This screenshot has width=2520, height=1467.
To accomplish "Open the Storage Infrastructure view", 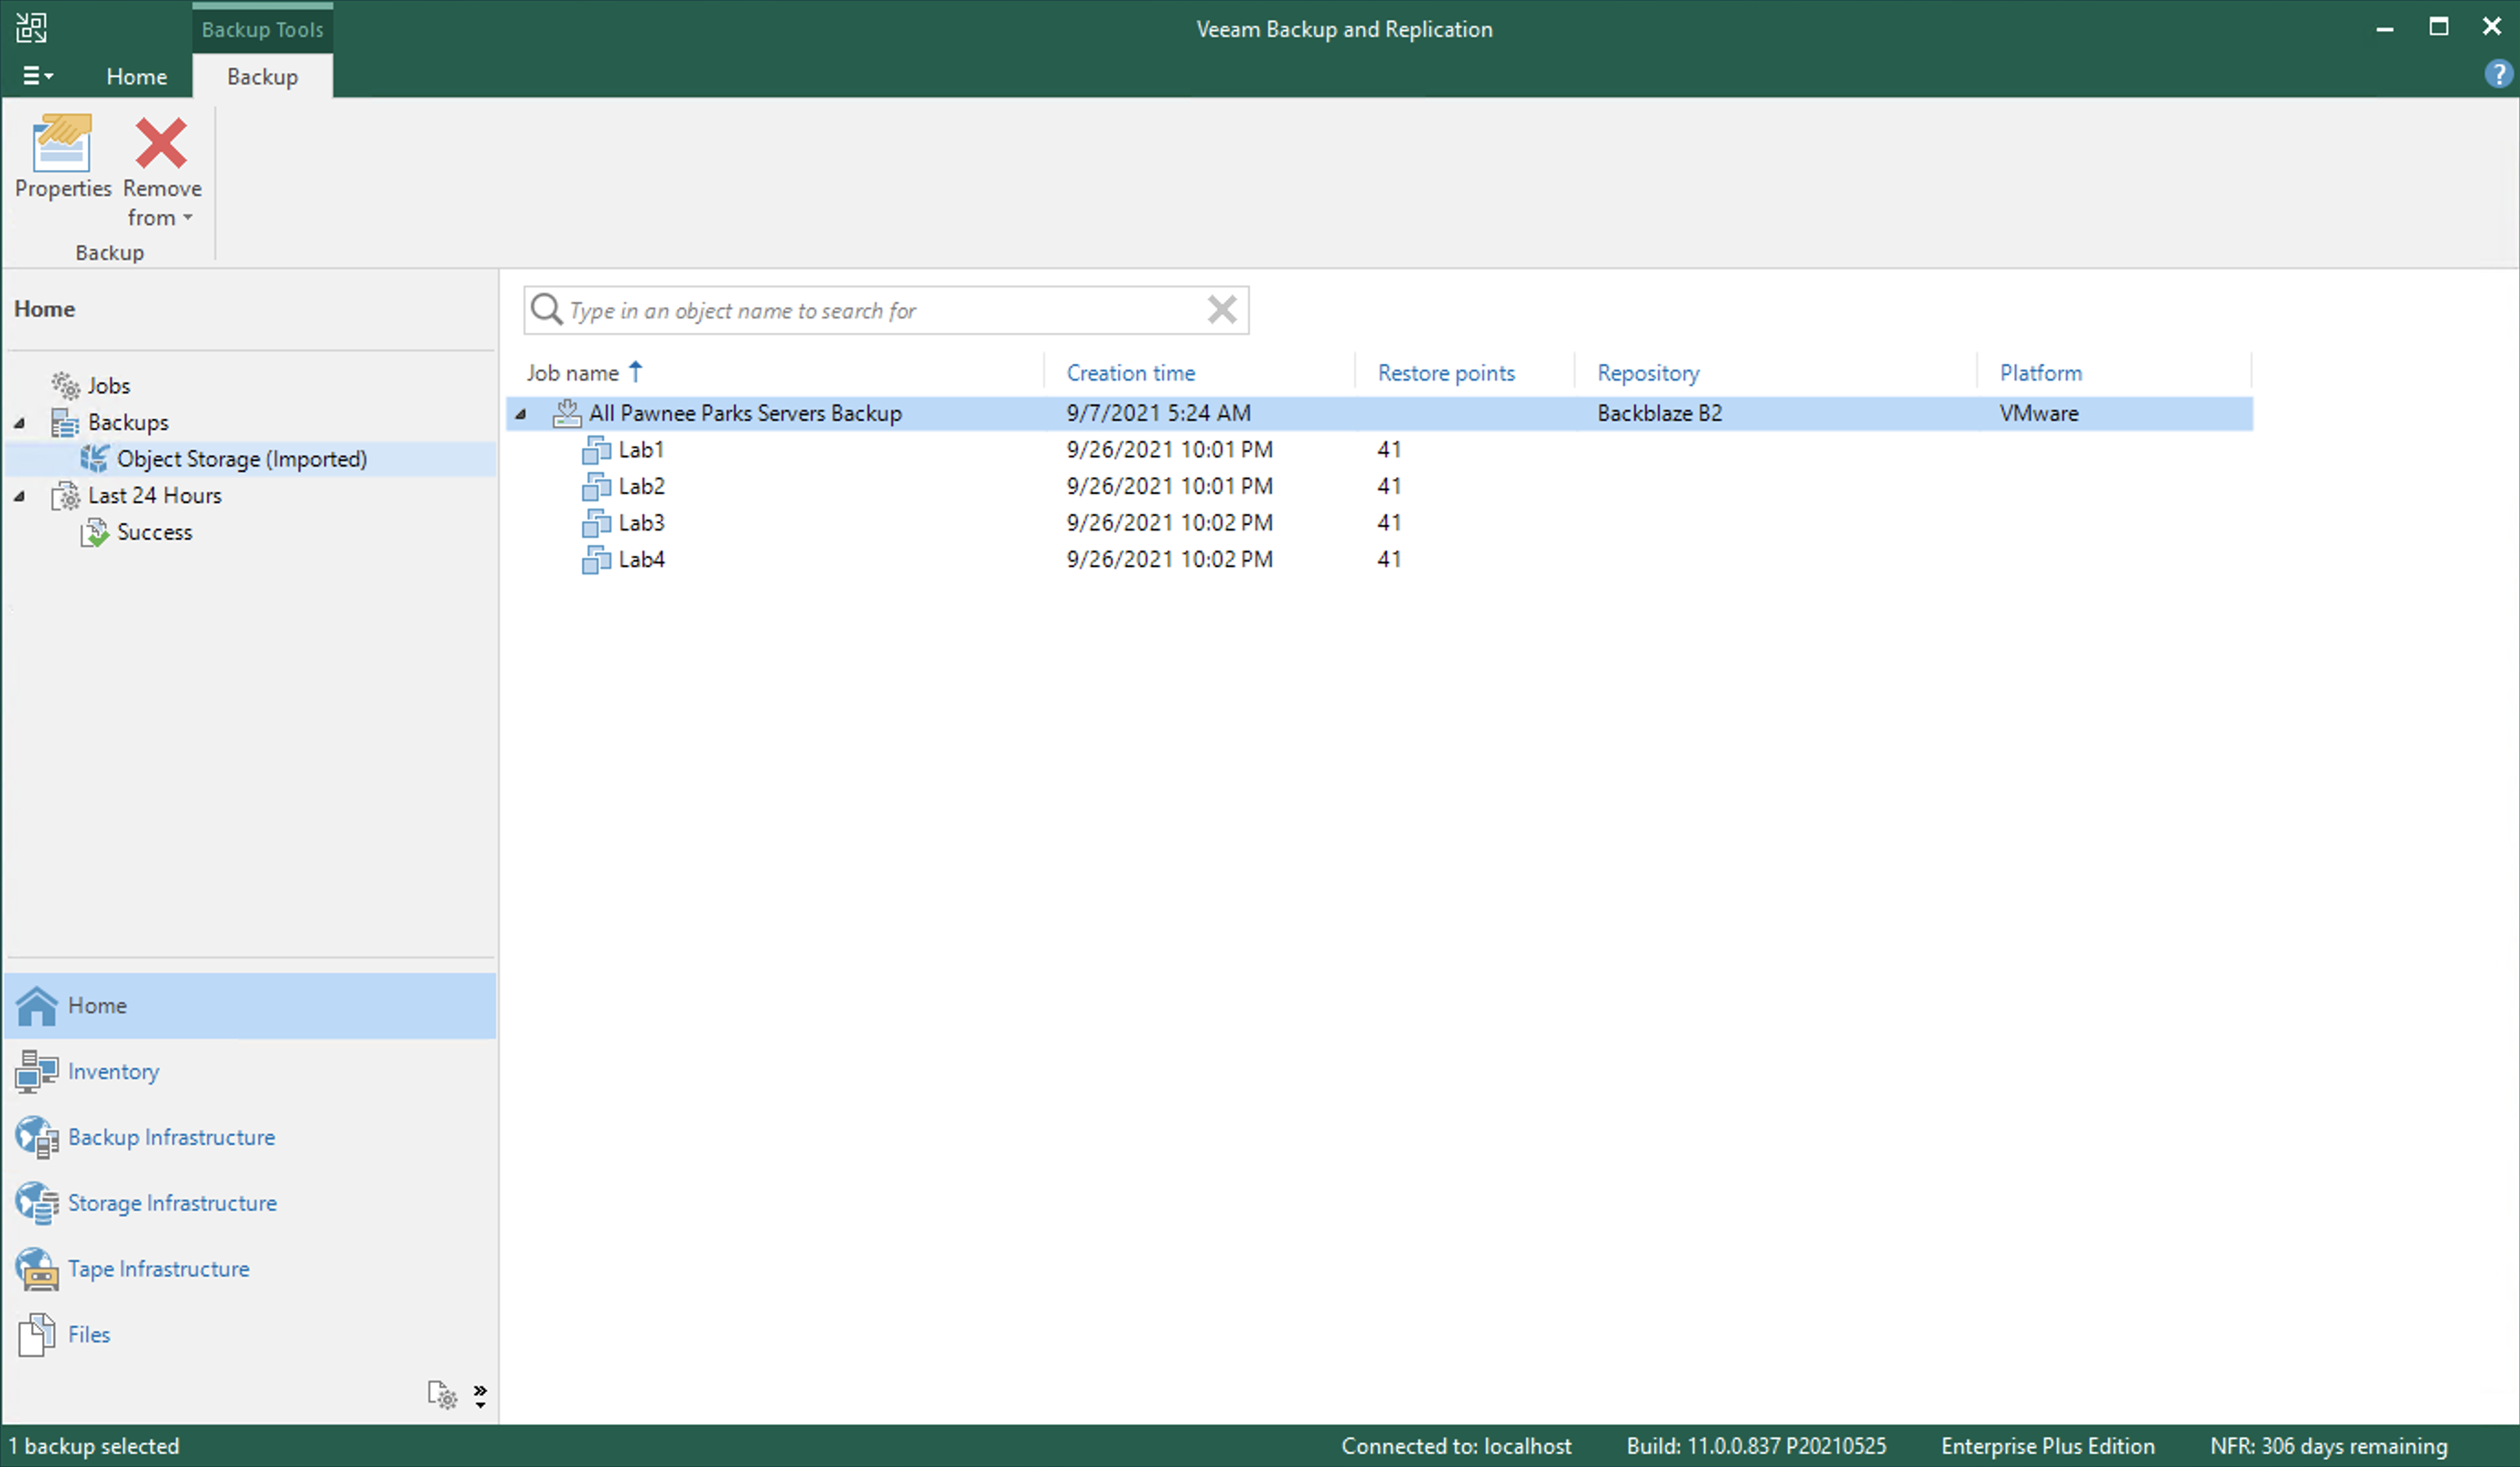I will [x=172, y=1205].
